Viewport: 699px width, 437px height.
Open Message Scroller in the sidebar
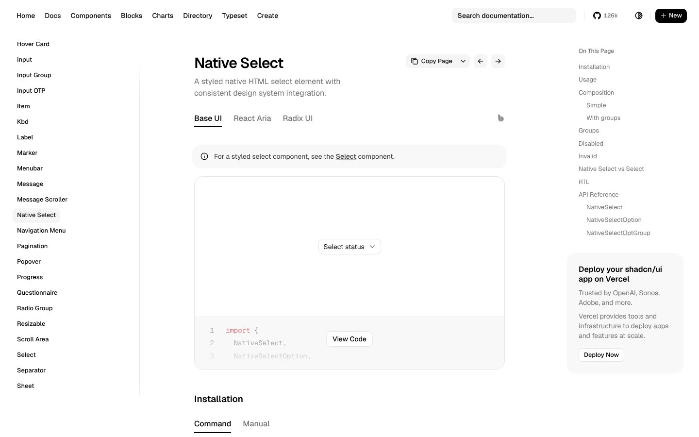pos(42,200)
